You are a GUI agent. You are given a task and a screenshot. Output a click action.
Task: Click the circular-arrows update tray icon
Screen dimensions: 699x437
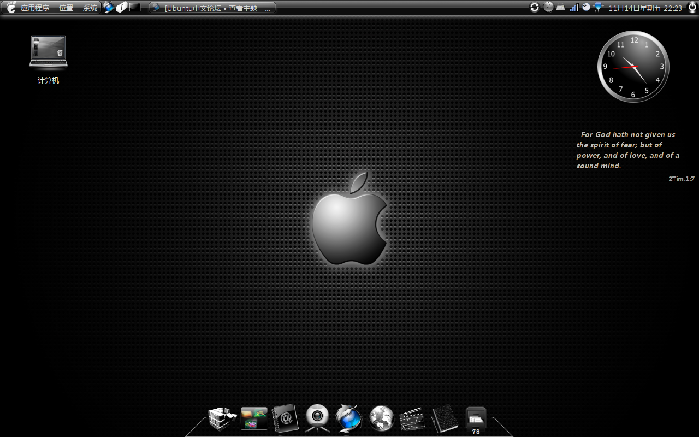535,7
